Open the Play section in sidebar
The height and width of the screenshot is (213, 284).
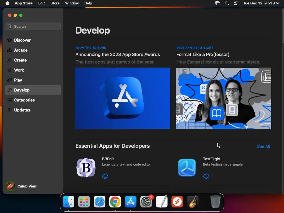pos(33,80)
